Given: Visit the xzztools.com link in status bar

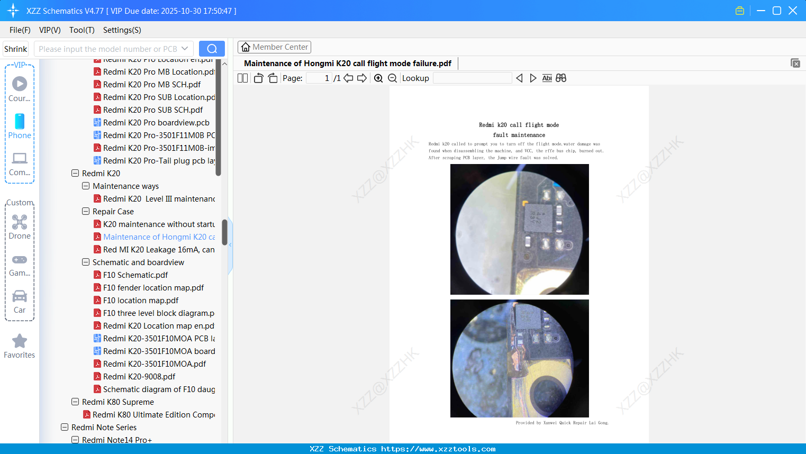Looking at the screenshot, I should tap(438, 449).
